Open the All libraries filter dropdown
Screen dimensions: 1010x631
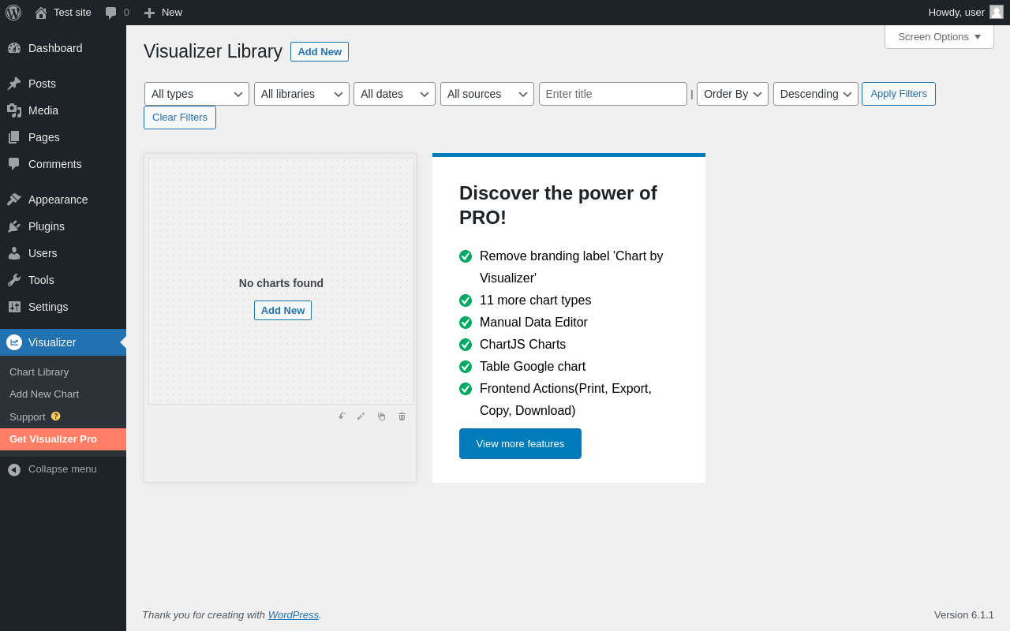click(301, 94)
